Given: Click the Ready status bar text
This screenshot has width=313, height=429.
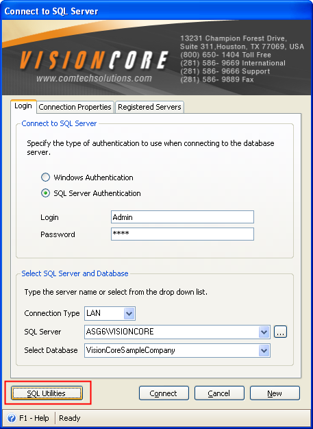Looking at the screenshot, I should [x=70, y=418].
